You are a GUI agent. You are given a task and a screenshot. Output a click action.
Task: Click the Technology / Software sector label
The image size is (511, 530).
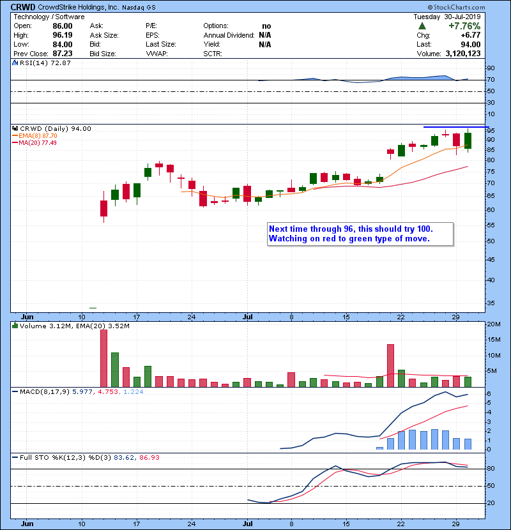[x=49, y=17]
